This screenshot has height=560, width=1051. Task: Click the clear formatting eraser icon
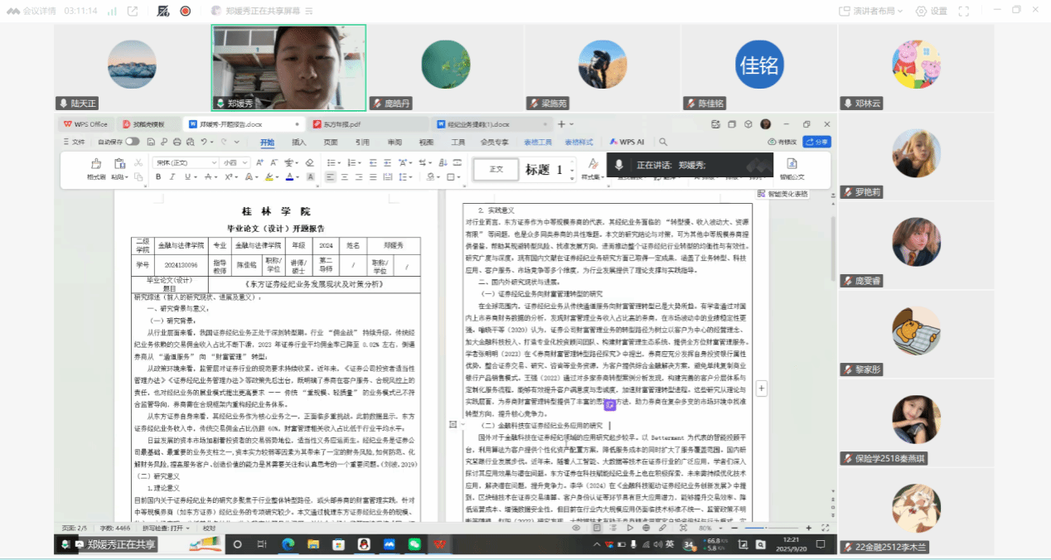click(x=309, y=162)
